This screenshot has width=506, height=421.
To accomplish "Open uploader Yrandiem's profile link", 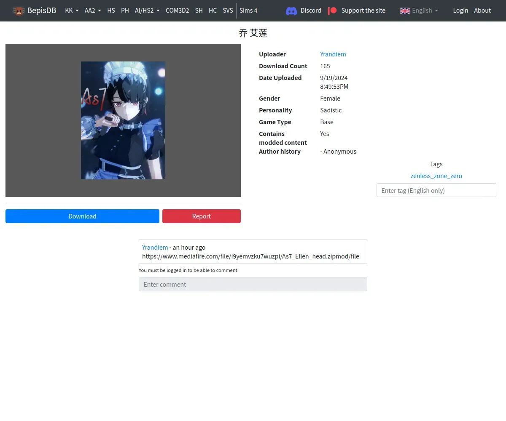I will 333,54.
